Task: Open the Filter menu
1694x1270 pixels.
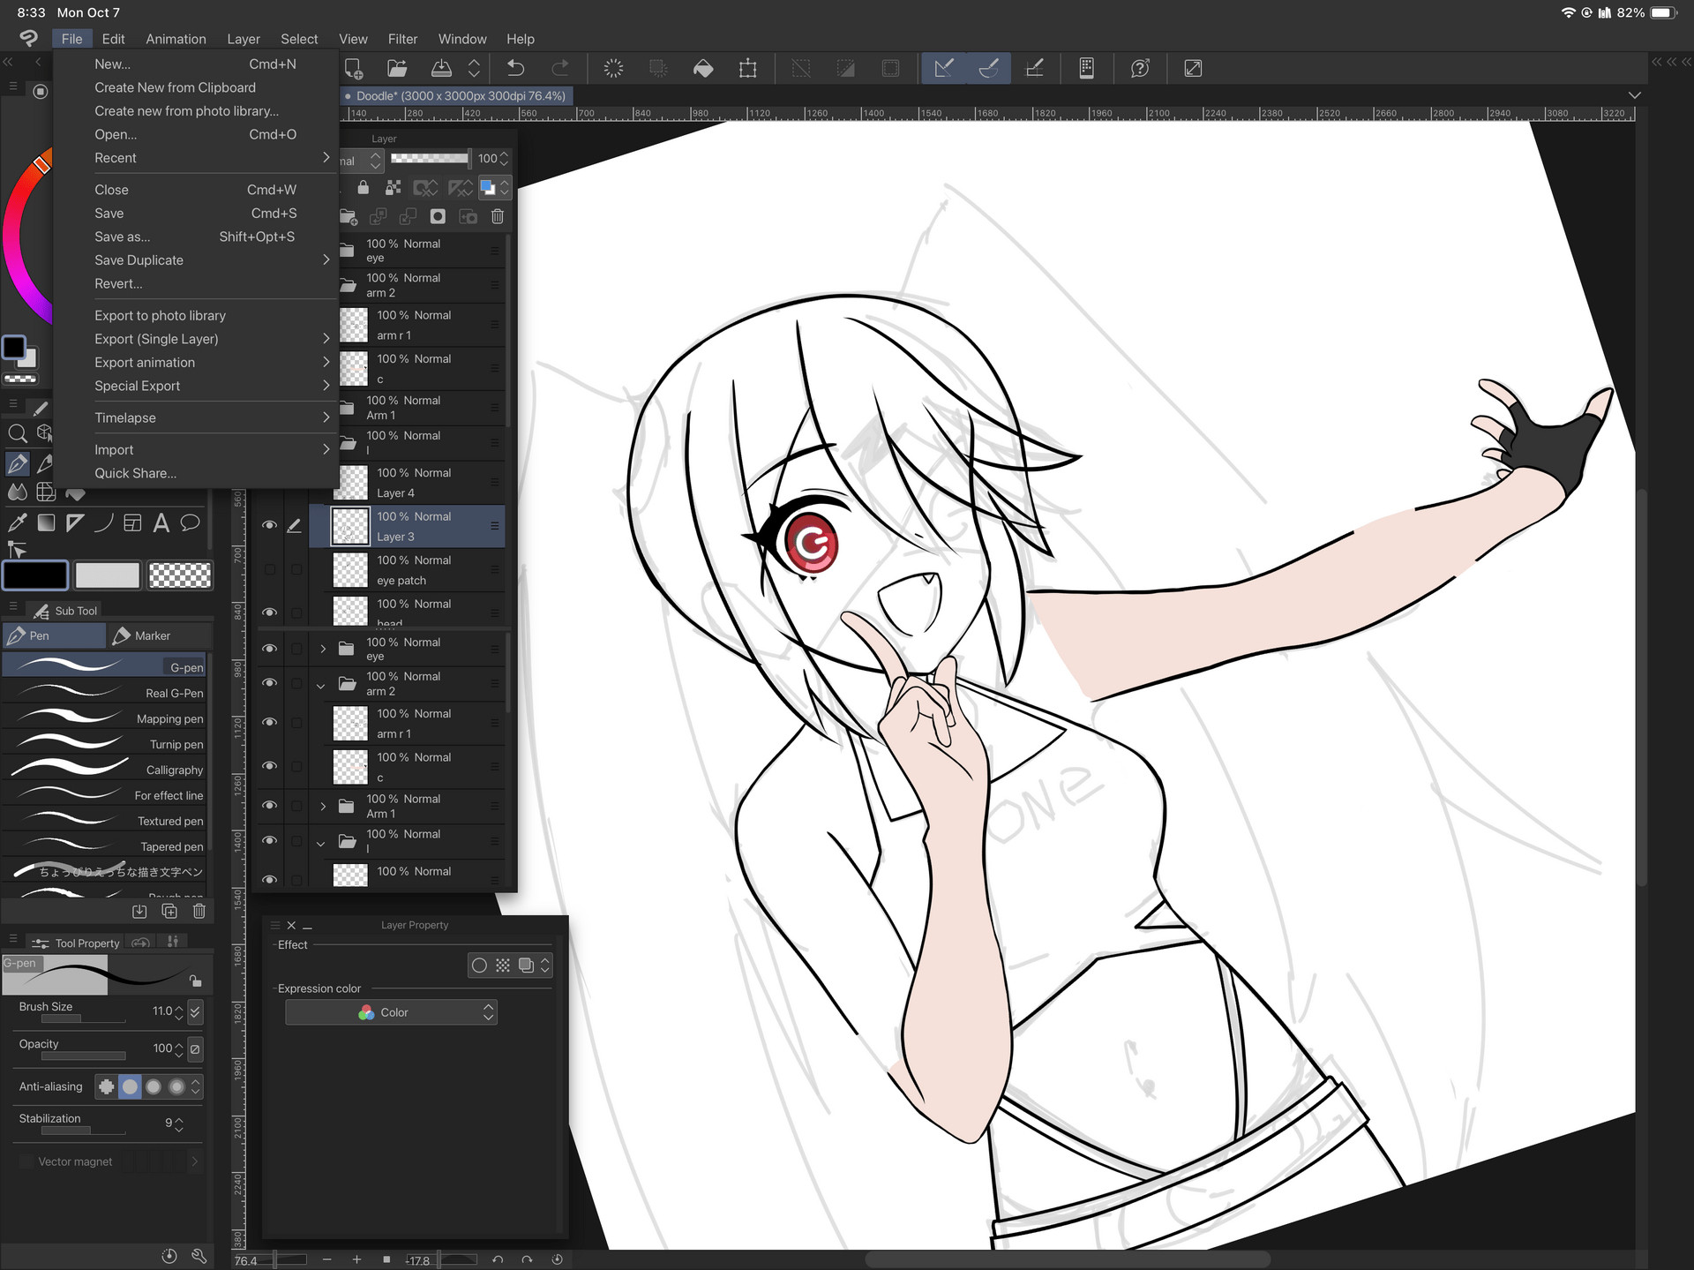Action: tap(402, 39)
